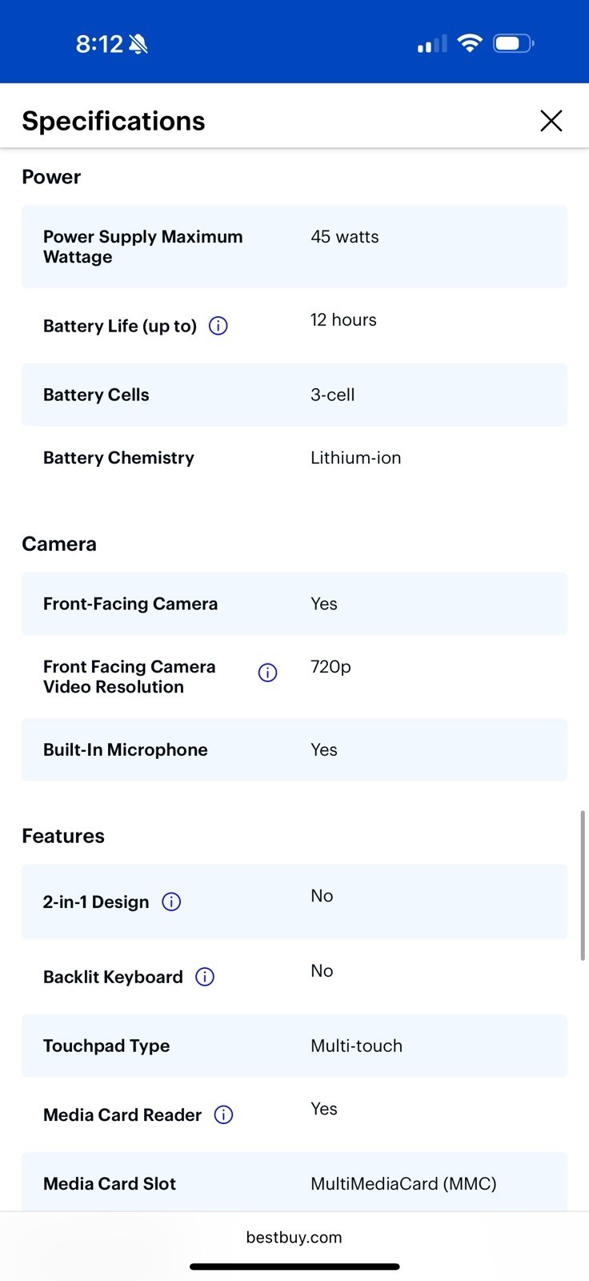Viewport: 589px width, 1281px height.
Task: Select the Battery Cells row
Action: (294, 395)
